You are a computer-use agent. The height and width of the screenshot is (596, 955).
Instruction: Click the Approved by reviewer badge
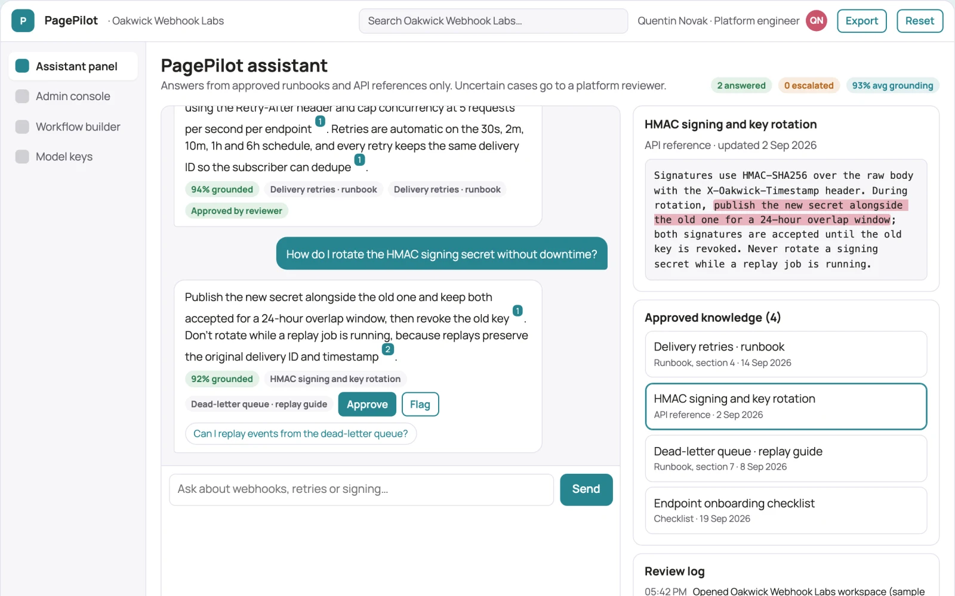(236, 211)
